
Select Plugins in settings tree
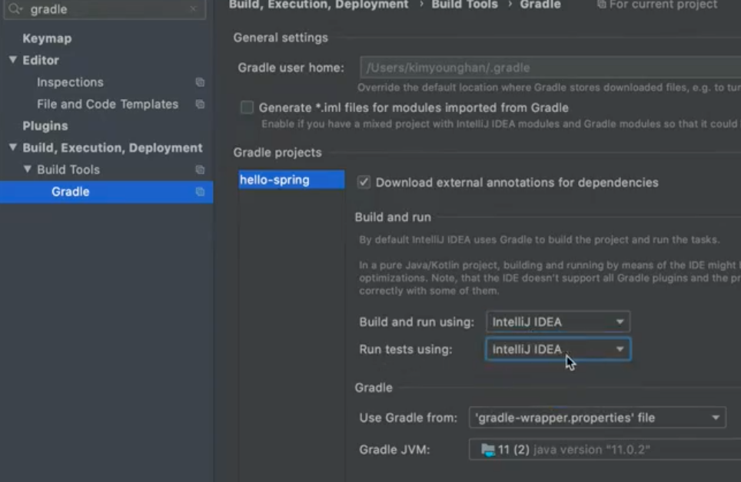click(x=45, y=126)
